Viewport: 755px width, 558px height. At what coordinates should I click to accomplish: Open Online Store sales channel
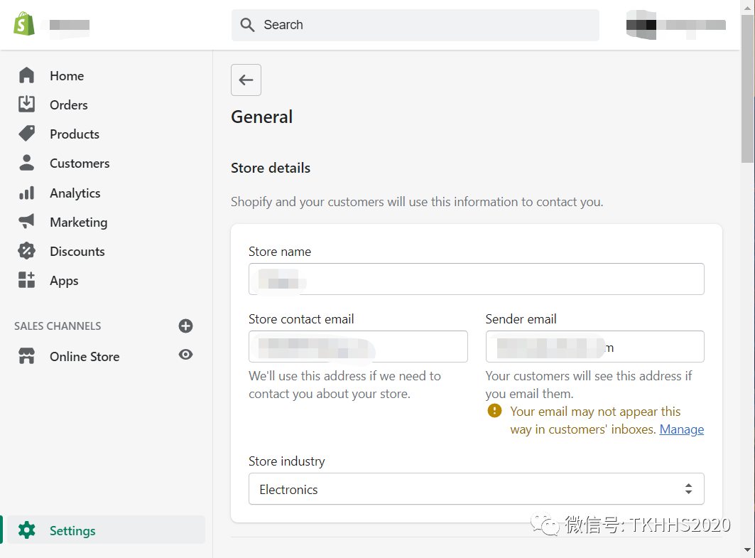84,356
